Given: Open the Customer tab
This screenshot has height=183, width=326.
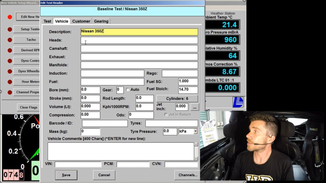Looking at the screenshot, I should click(x=81, y=21).
